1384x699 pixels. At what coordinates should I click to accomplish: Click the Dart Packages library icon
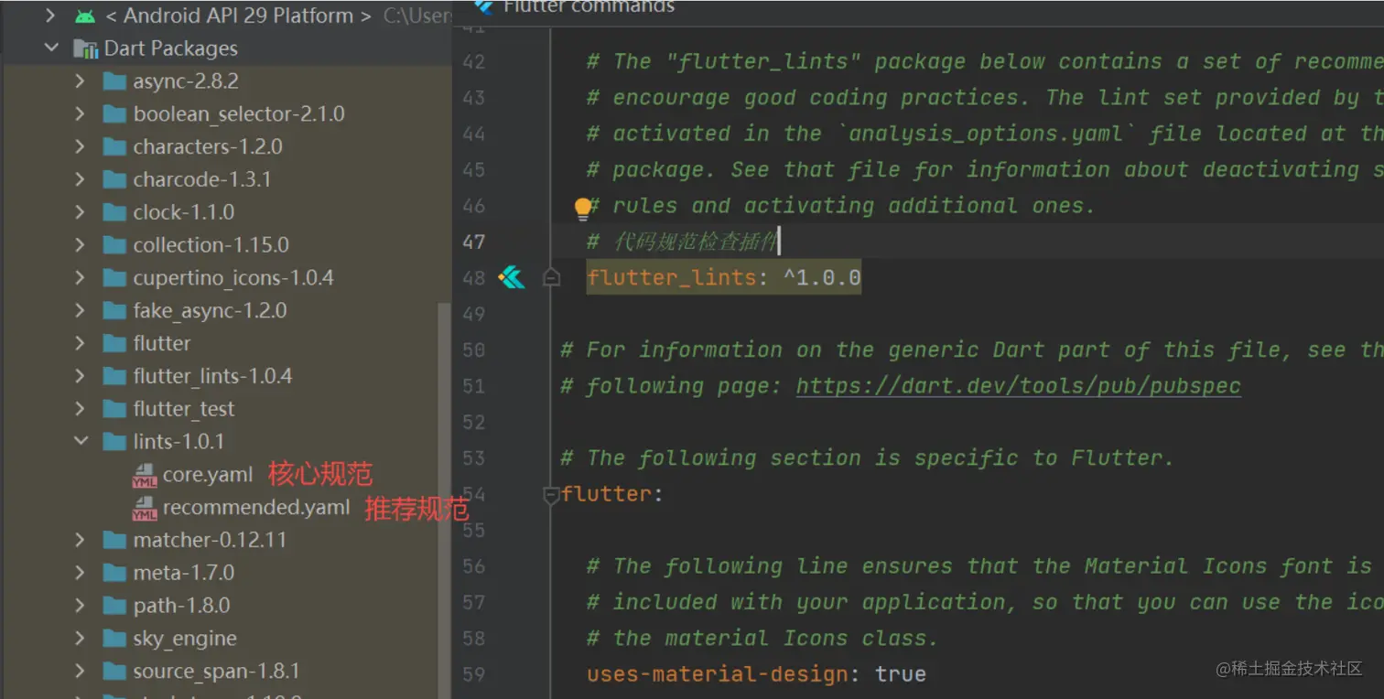(85, 48)
